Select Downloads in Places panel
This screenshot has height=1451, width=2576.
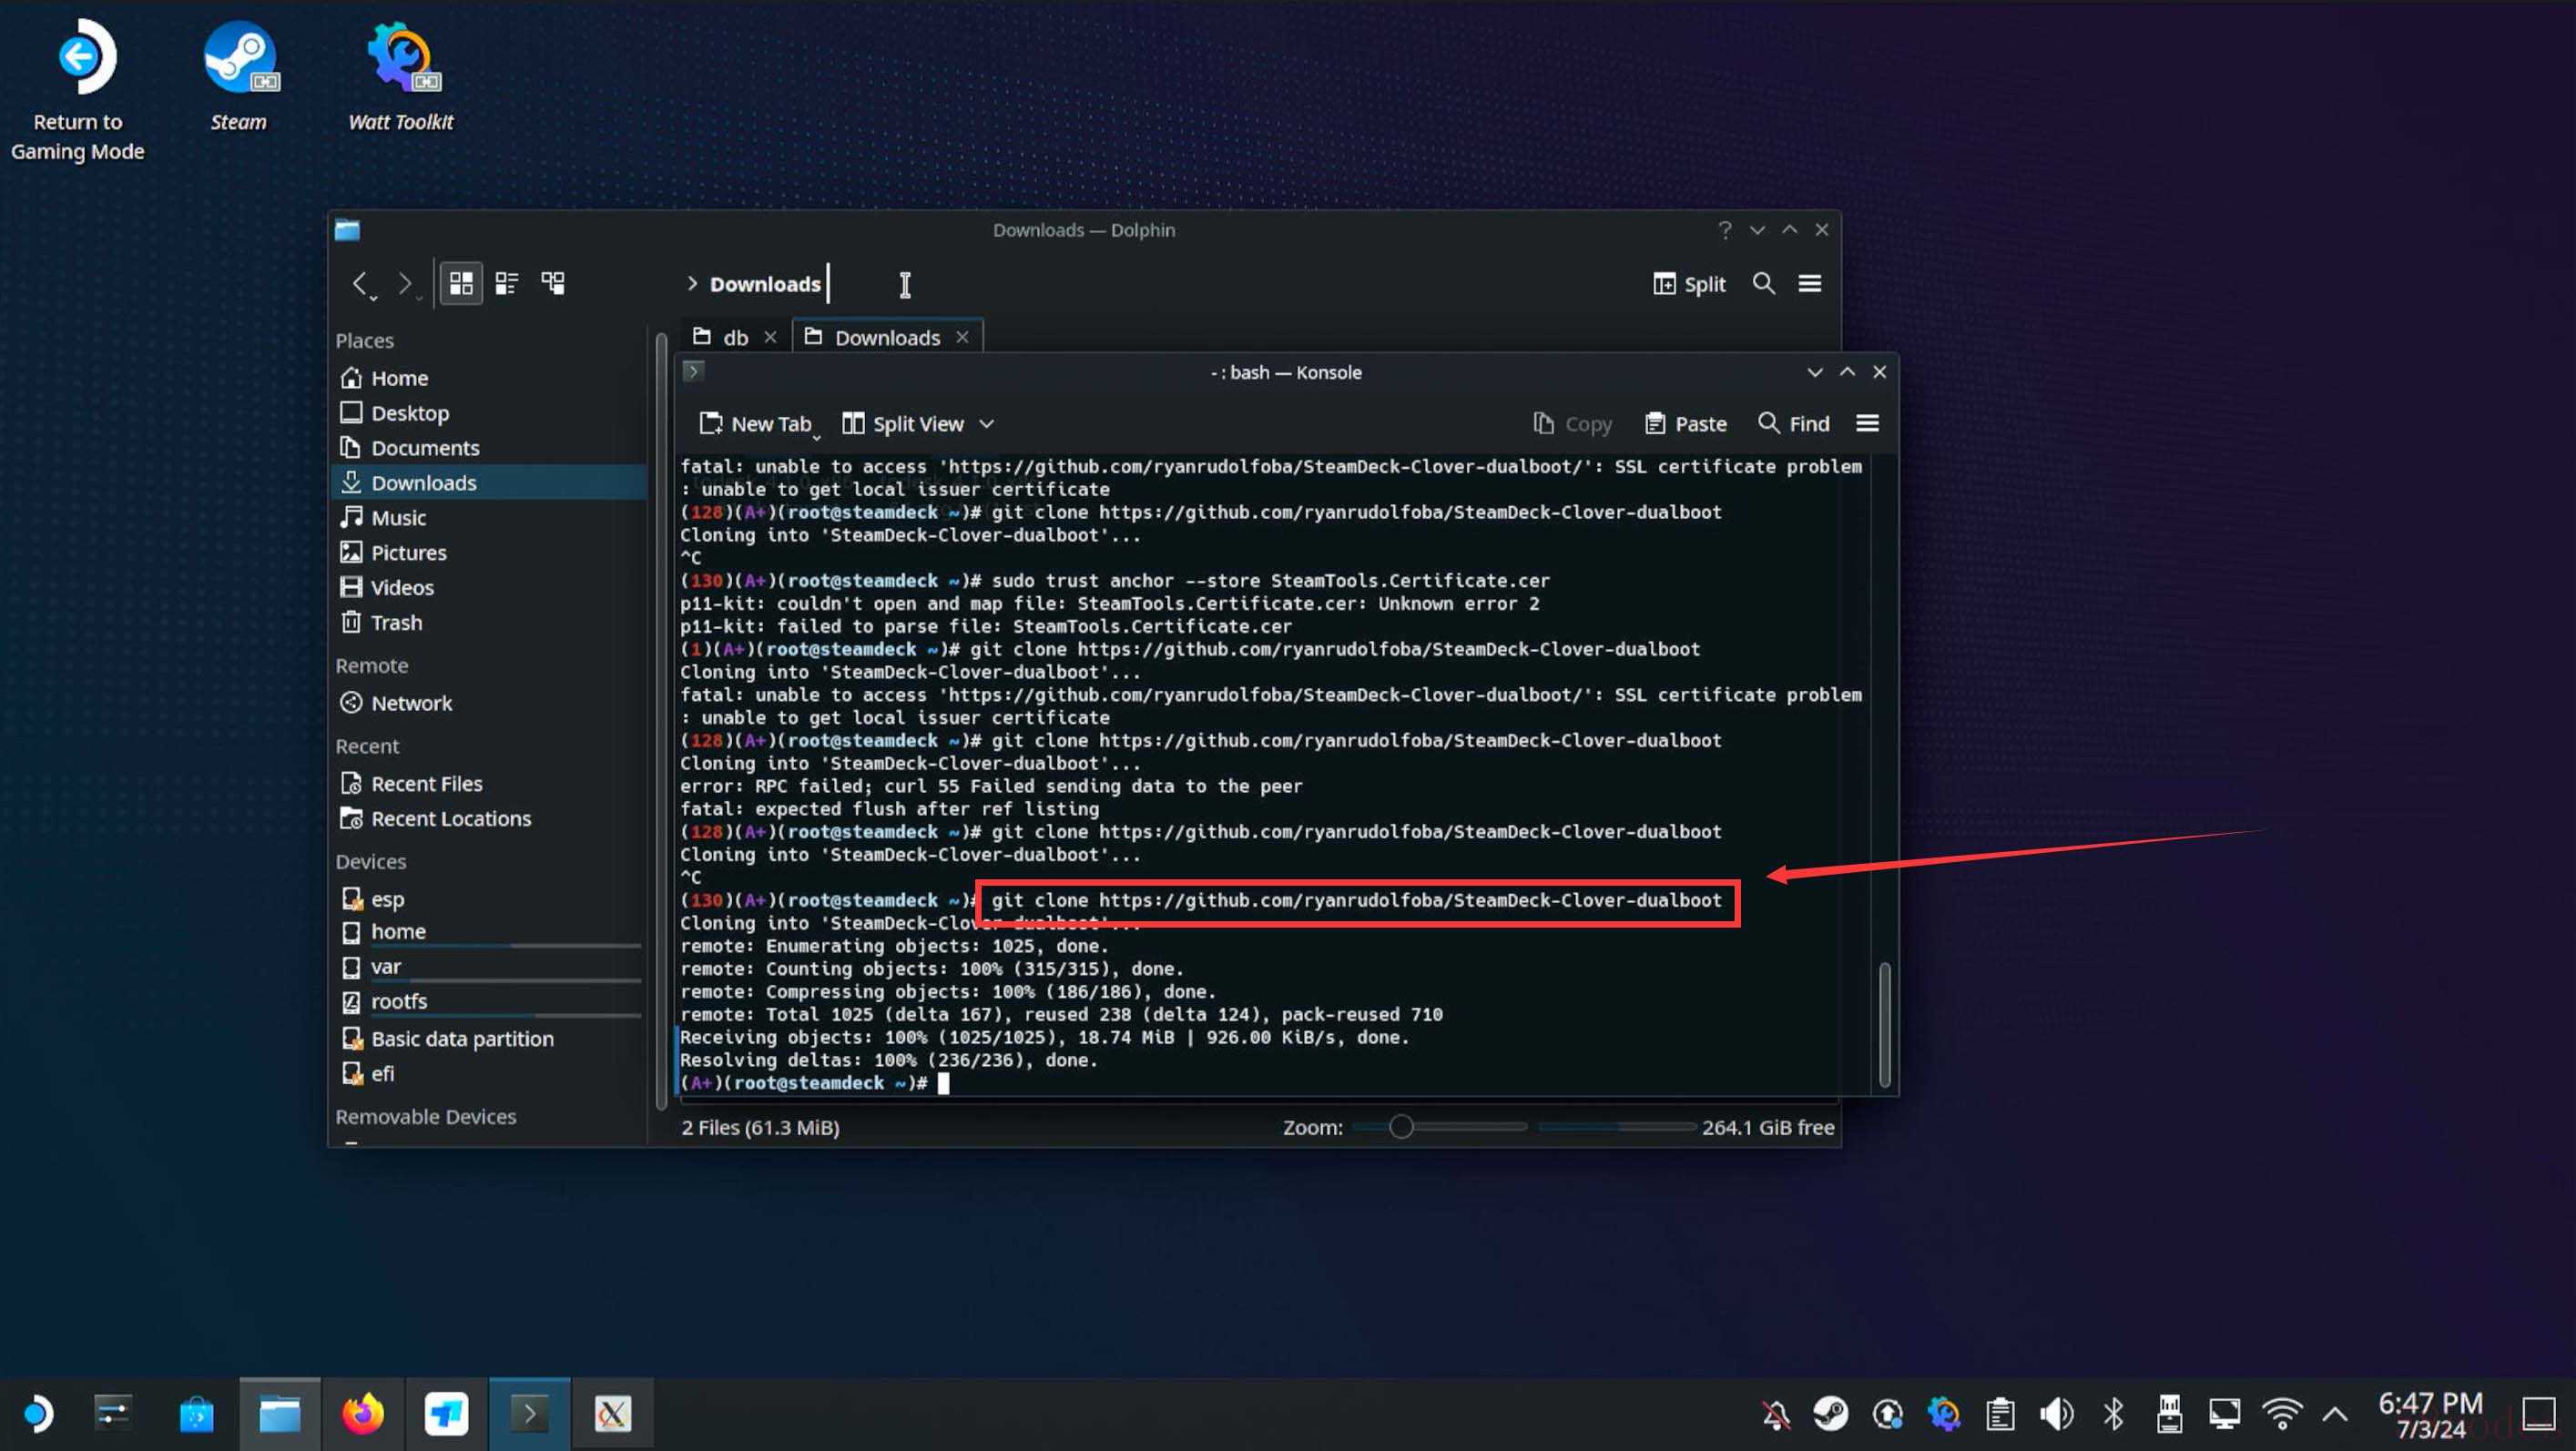coord(490,483)
